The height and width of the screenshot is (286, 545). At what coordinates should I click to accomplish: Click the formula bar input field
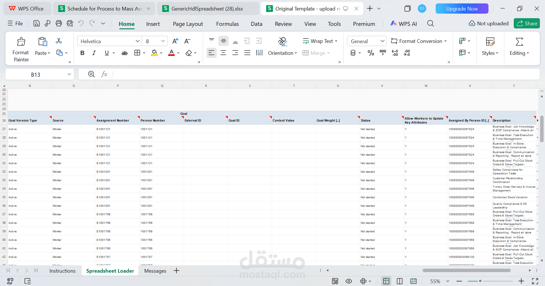pos(326,74)
